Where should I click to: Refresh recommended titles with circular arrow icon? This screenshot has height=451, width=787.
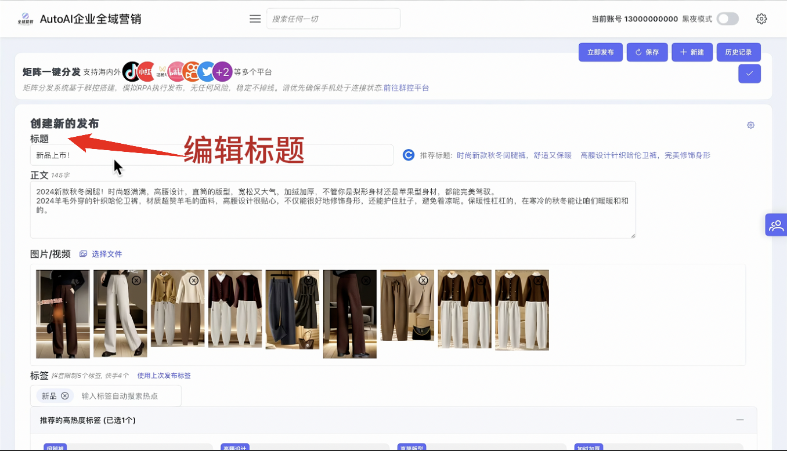409,155
